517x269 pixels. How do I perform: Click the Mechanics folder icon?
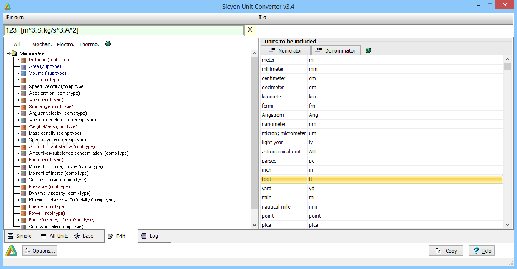point(14,53)
